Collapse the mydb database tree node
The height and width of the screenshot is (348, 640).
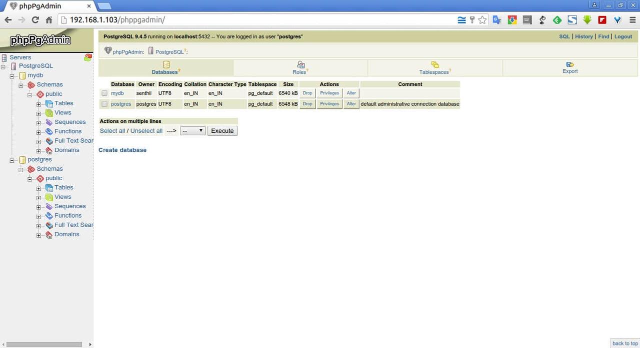pyautogui.click(x=12, y=76)
